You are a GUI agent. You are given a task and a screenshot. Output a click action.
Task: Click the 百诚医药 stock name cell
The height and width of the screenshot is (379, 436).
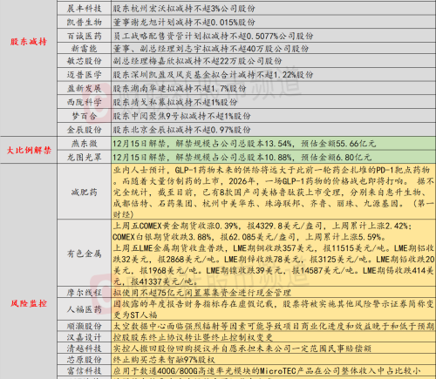click(x=85, y=36)
